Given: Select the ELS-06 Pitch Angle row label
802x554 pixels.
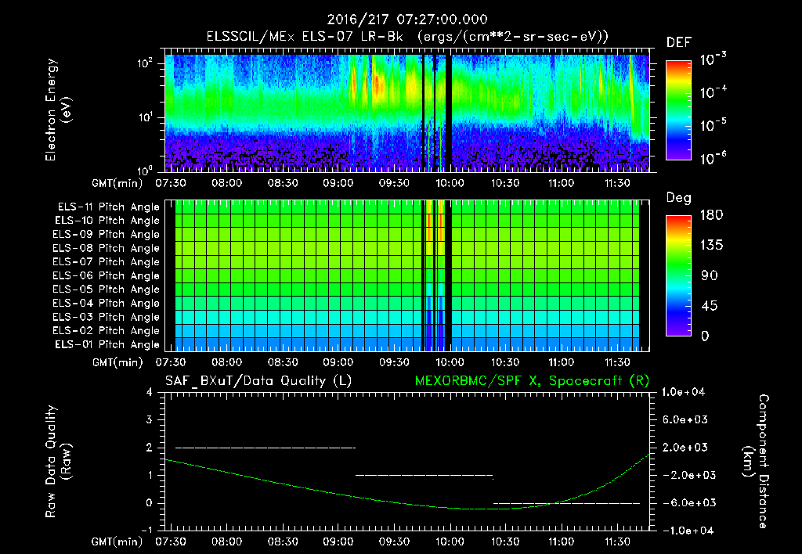Looking at the screenshot, I should (107, 276).
